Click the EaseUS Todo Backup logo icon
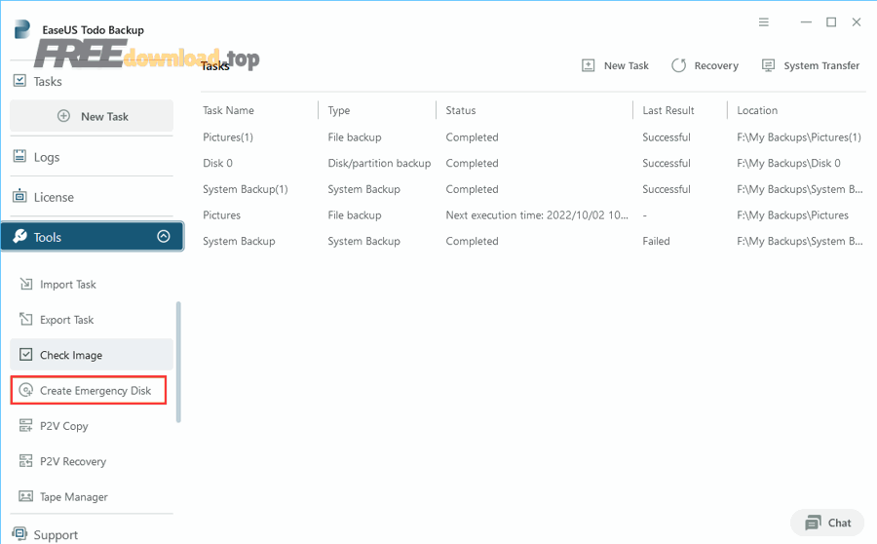The width and height of the screenshot is (877, 544). pyautogui.click(x=22, y=29)
